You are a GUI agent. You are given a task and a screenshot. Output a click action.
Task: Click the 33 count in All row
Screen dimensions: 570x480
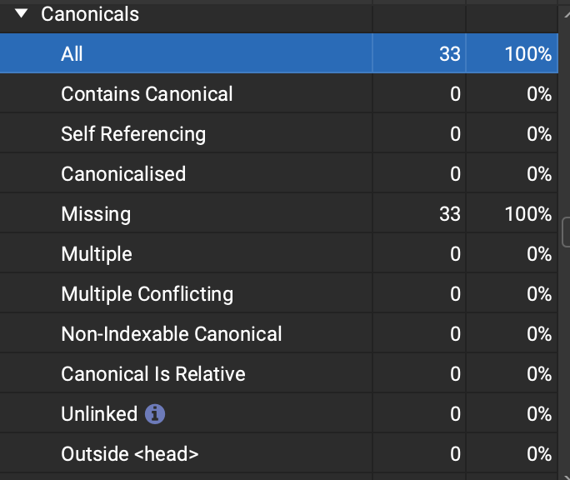click(449, 54)
